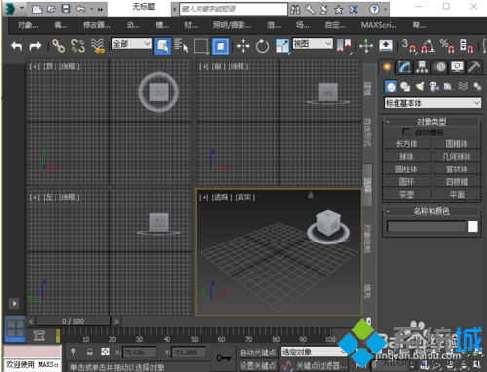Switch to the Create panel tab

[x=387, y=67]
